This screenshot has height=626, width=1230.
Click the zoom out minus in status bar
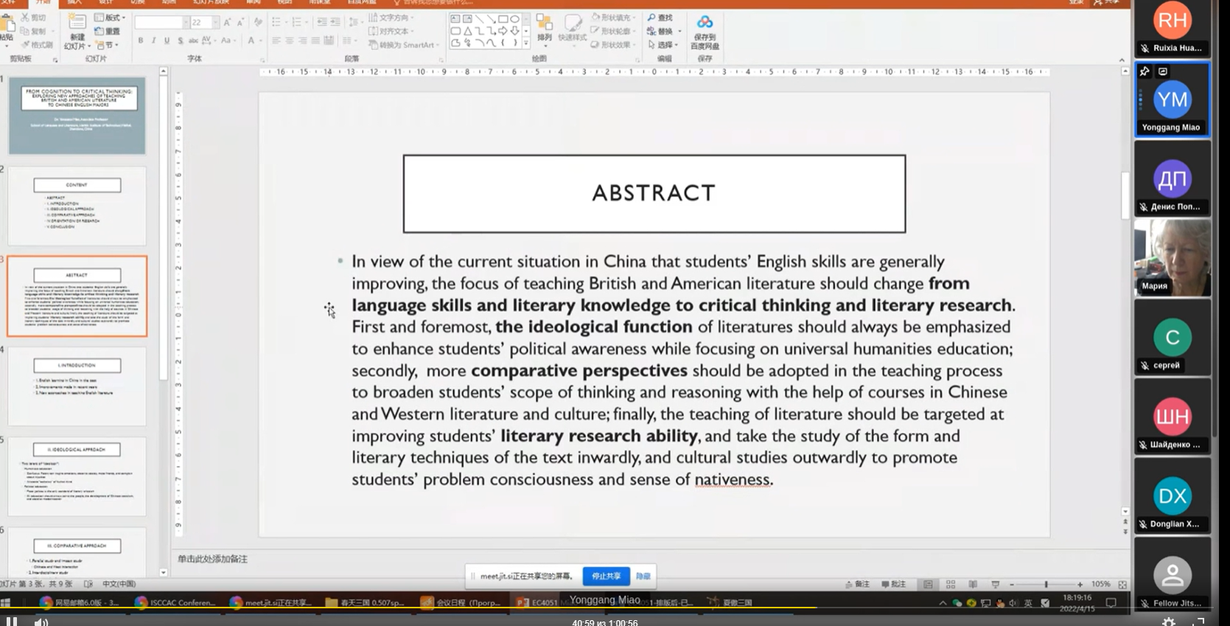1012,584
